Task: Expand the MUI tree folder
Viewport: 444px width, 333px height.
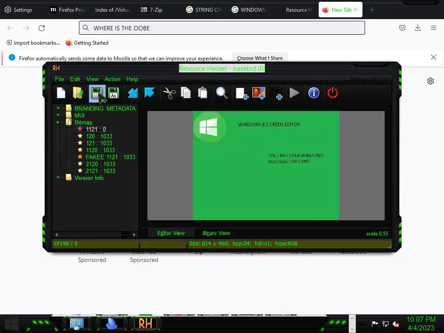Action: [58, 115]
